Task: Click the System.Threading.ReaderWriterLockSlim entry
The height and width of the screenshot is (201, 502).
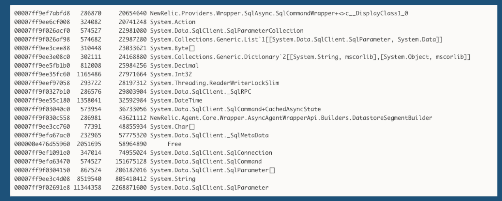Action: [x=214, y=83]
